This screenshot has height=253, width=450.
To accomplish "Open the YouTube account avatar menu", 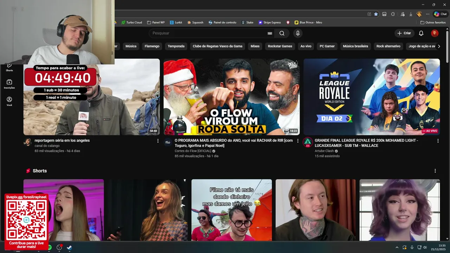I will click(x=435, y=33).
